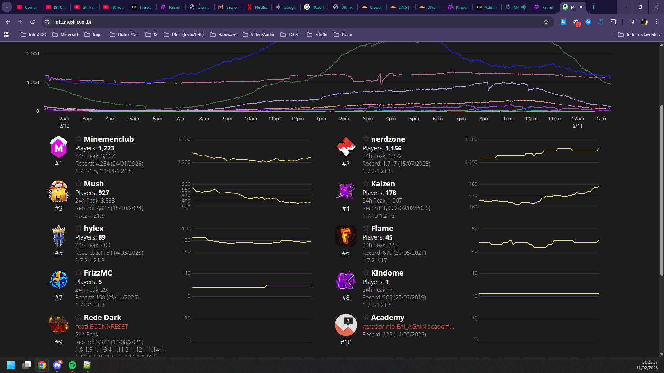Click the Mush mushroom server icon
This screenshot has width=664, height=373.
point(58,192)
